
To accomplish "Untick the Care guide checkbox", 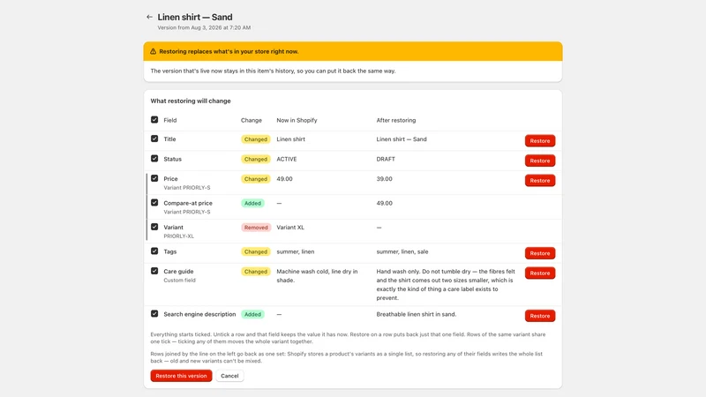I will click(154, 271).
